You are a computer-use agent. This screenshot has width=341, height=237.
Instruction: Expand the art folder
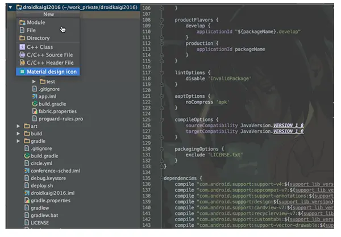coord(18,126)
